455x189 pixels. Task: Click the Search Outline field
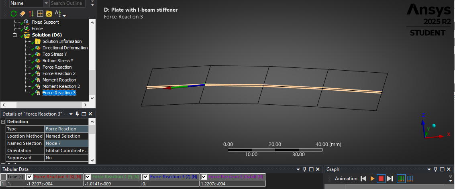68,4
